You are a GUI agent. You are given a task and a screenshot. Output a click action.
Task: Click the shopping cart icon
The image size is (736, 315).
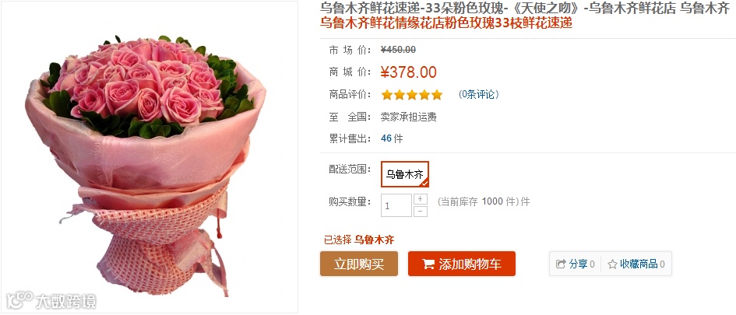pyautogui.click(x=428, y=264)
